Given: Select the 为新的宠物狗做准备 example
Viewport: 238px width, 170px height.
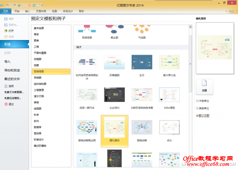Looking at the screenshot, I should point(142,95).
